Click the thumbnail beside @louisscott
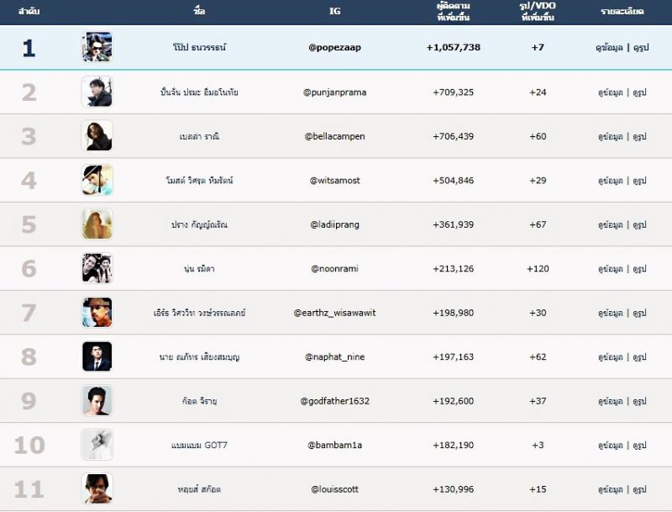 [97, 488]
